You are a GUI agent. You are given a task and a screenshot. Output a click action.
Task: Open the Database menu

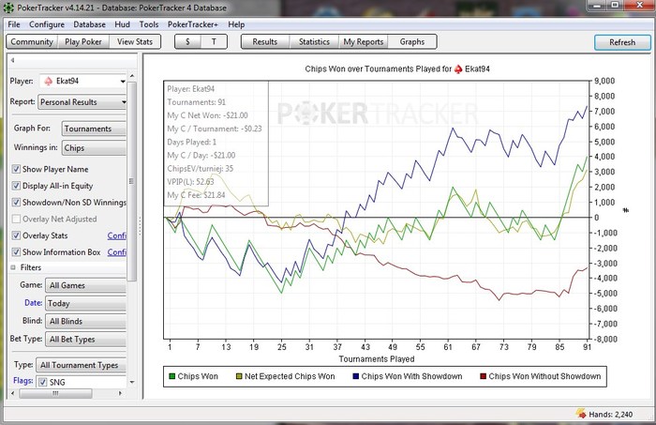tap(90, 24)
